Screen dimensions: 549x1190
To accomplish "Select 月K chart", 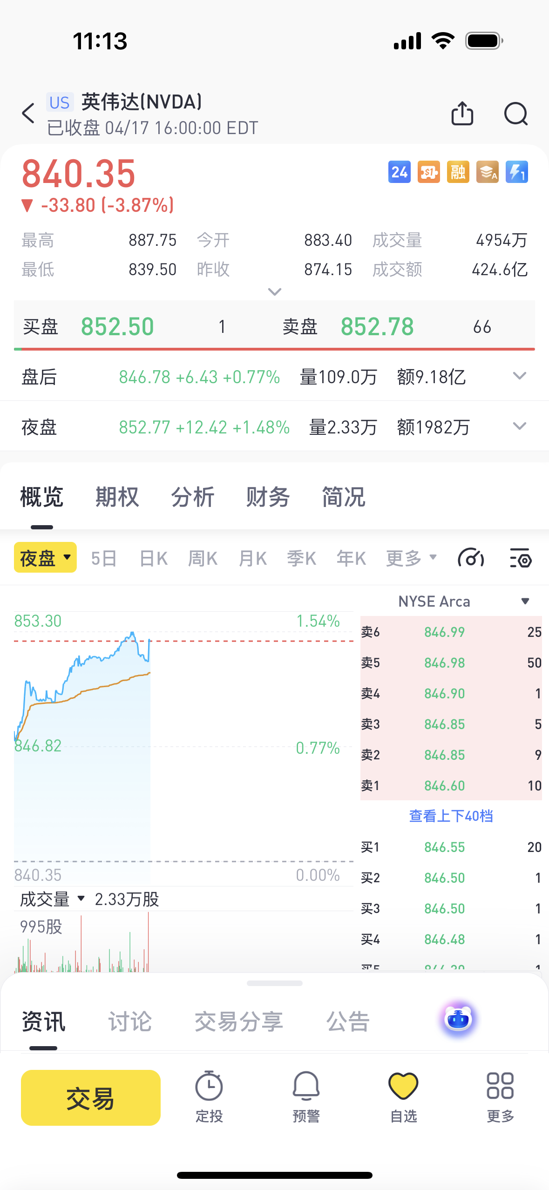I will tap(252, 558).
